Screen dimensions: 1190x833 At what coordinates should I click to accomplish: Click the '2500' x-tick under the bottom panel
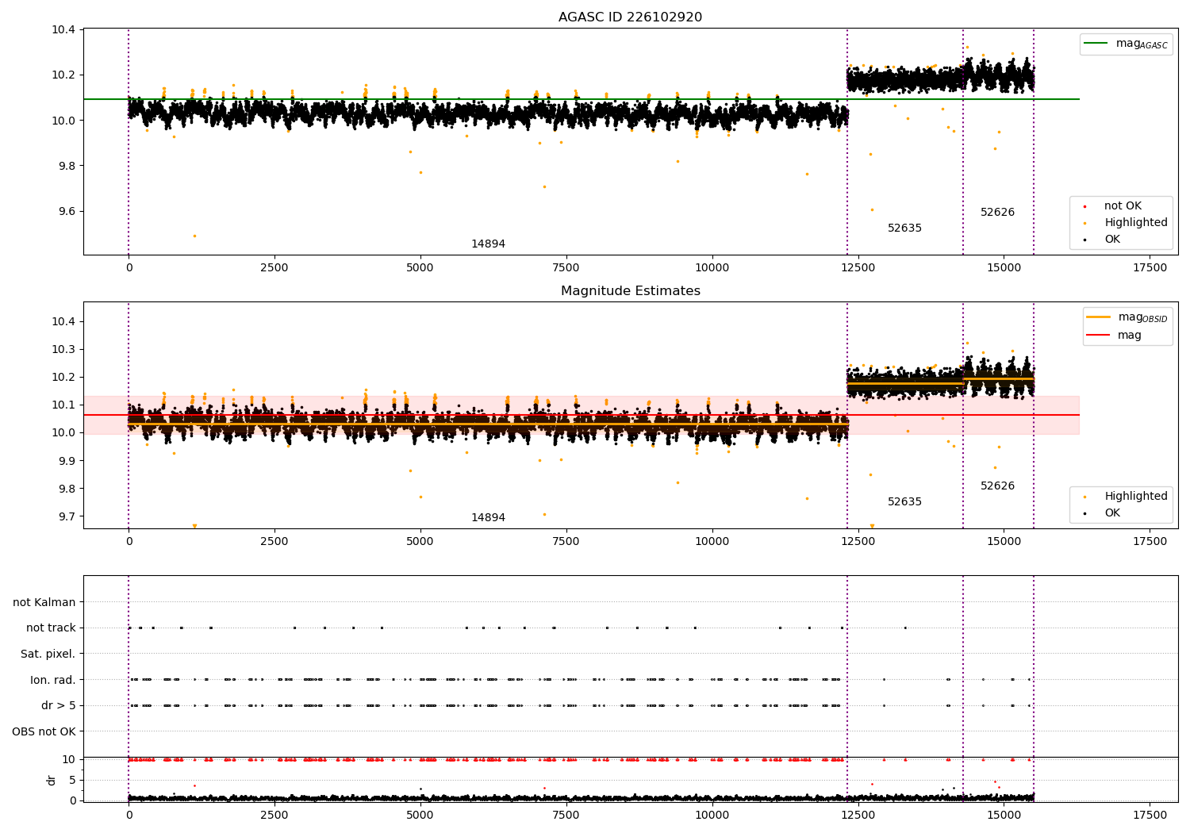point(274,816)
